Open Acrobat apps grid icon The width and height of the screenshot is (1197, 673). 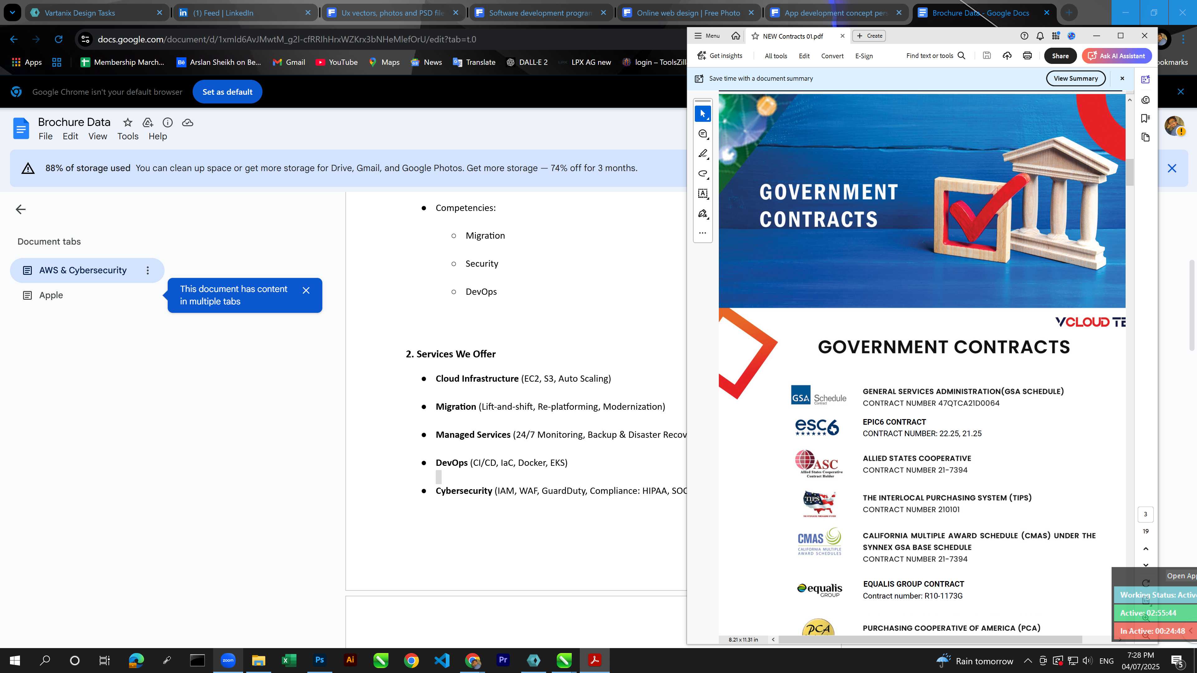1056,36
